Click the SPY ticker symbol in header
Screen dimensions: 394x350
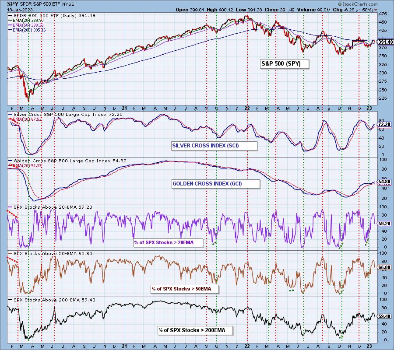click(13, 4)
